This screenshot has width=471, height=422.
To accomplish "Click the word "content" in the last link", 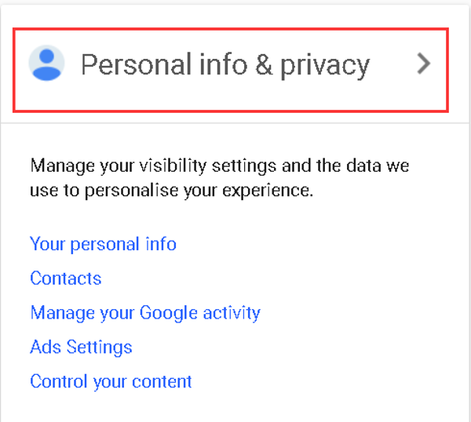I will pyautogui.click(x=164, y=382).
